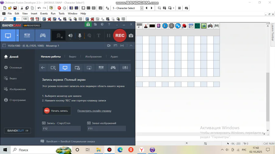The image size is (275, 154).
Task: Open the Window menu
Action: [72, 13]
